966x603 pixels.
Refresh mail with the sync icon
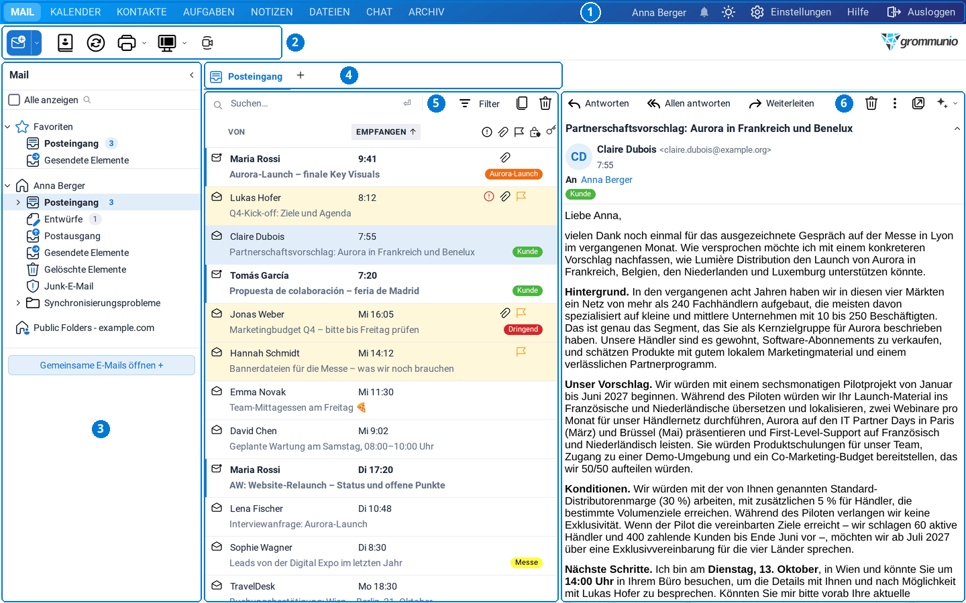[96, 43]
